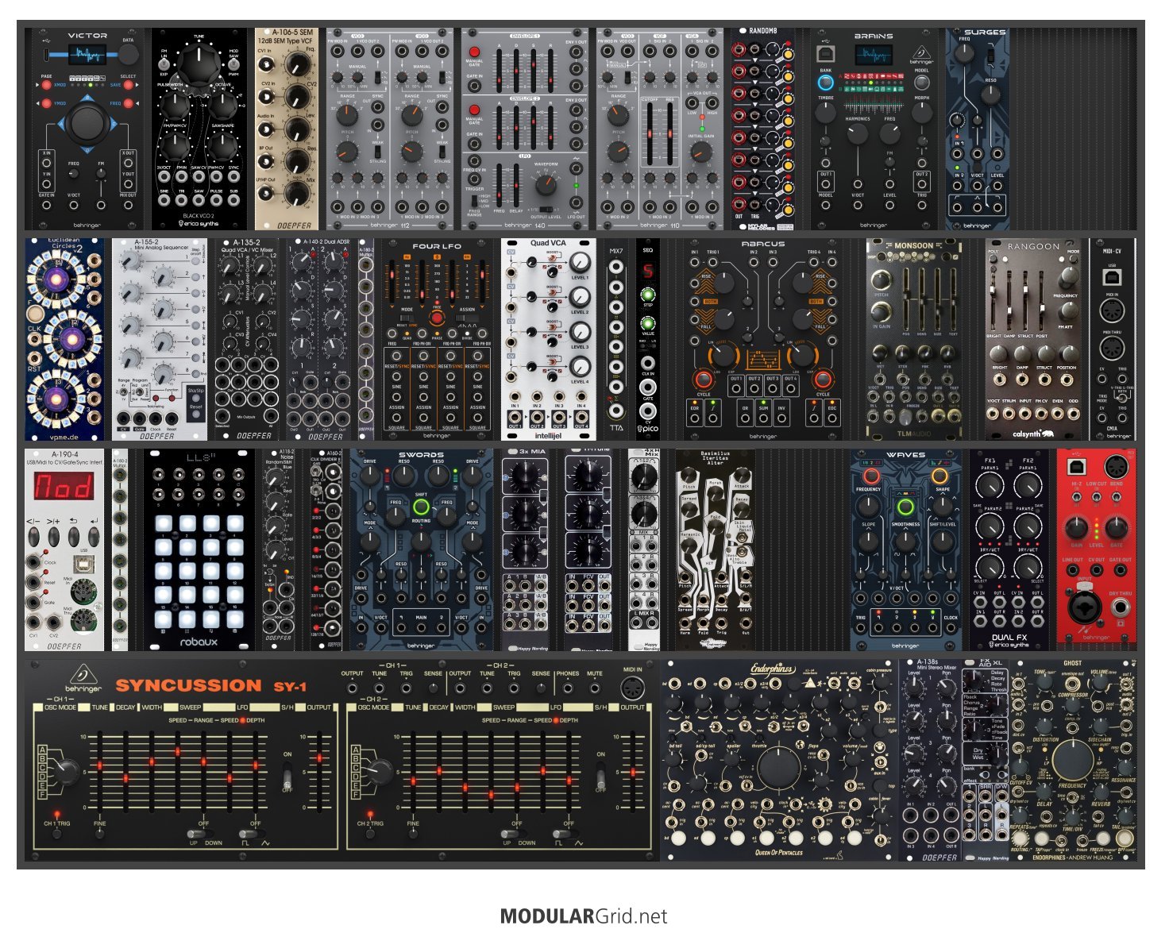This screenshot has height=933, width=1169.
Task: Click the Reset button below Sta/Stp on A-155-2
Action: click(195, 414)
